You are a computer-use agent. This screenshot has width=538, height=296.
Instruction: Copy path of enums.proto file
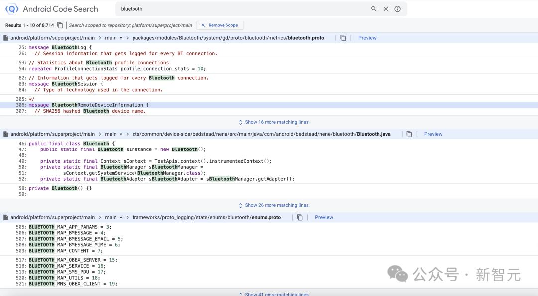pos(300,217)
